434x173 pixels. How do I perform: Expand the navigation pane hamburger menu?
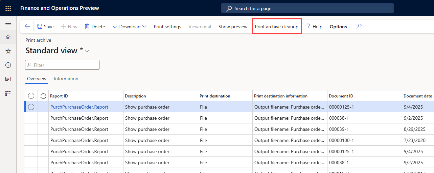click(8, 23)
